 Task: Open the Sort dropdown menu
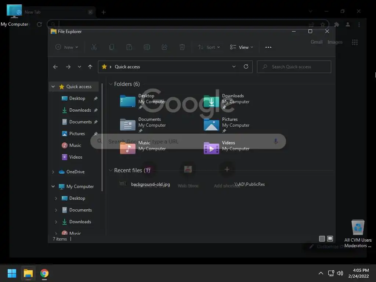pos(209,47)
